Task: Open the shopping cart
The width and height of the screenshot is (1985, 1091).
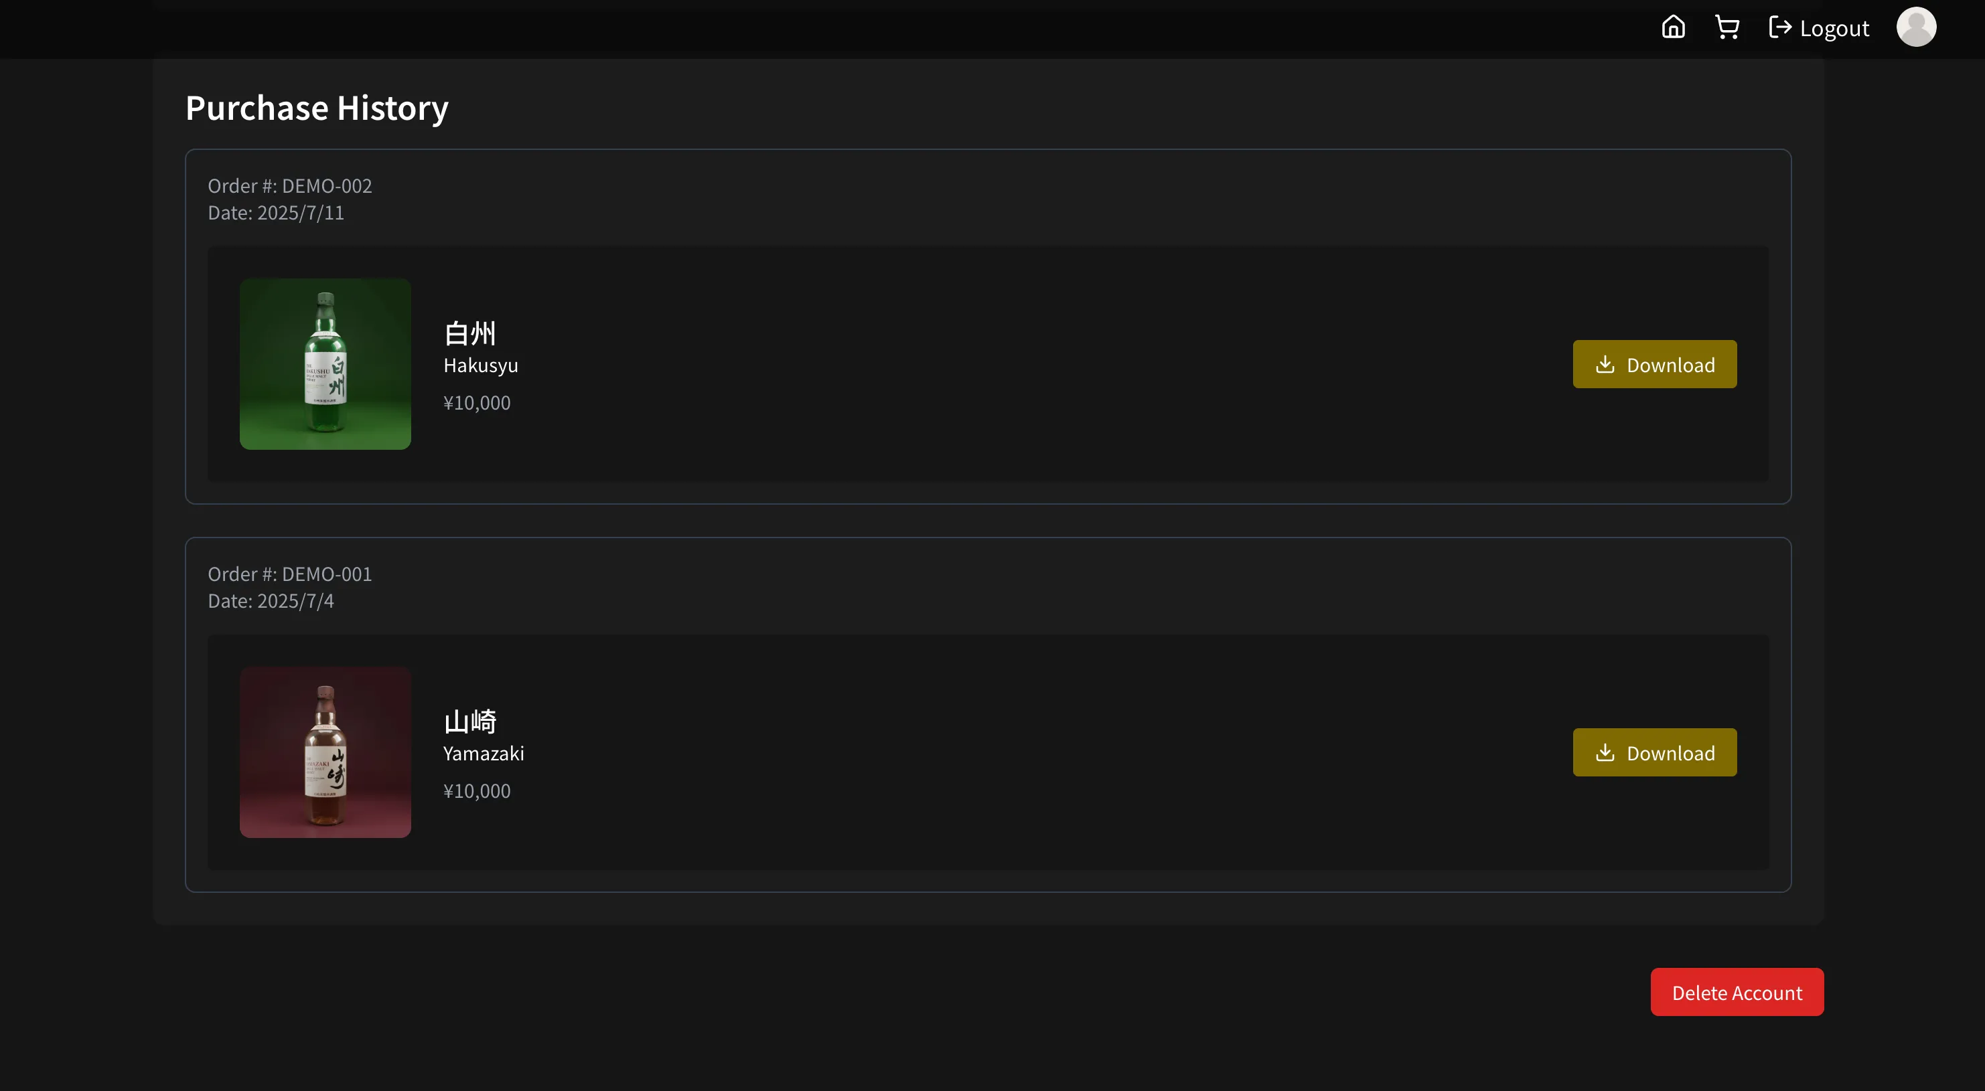Action: 1727,27
